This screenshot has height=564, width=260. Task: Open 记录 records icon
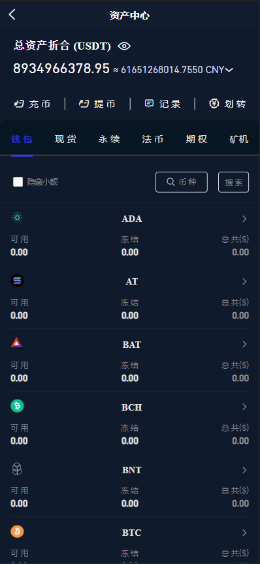(149, 104)
